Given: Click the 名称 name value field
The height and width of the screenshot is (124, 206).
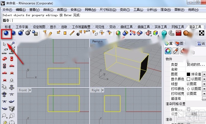Looking at the screenshot, I should (196, 69).
